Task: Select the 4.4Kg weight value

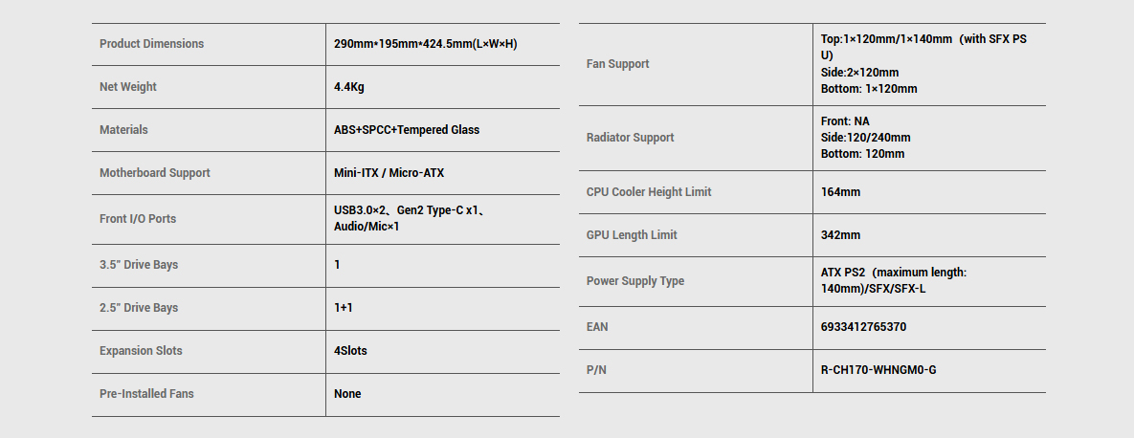Action: (348, 87)
